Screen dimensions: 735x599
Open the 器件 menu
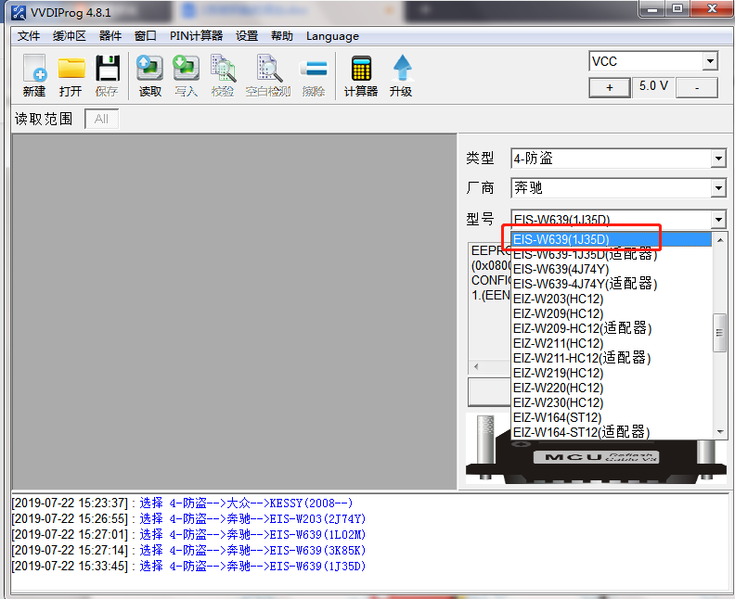coord(110,36)
